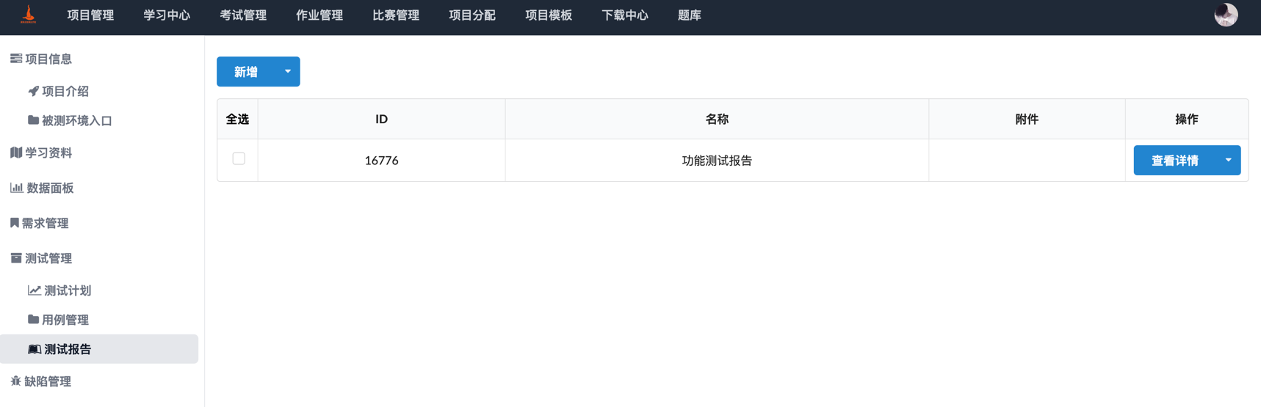Click the flame logo in the top bar
This screenshot has height=407, width=1261.
tap(28, 15)
